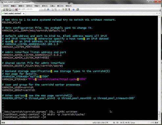
Task: Click the Reconnect session toolbar icon
Action: point(13,10)
